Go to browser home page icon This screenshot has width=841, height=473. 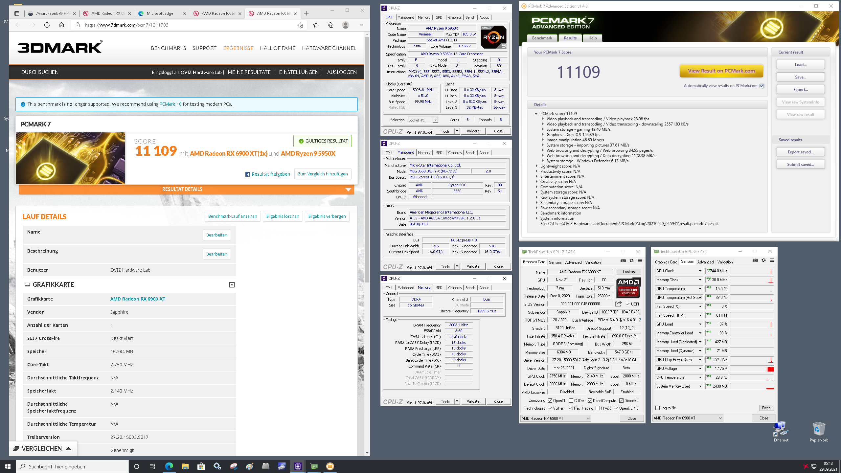coord(61,25)
